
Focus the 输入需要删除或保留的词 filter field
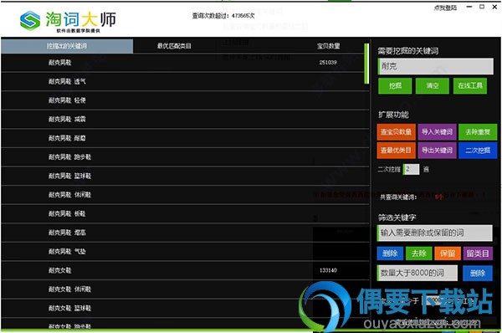tap(435, 233)
